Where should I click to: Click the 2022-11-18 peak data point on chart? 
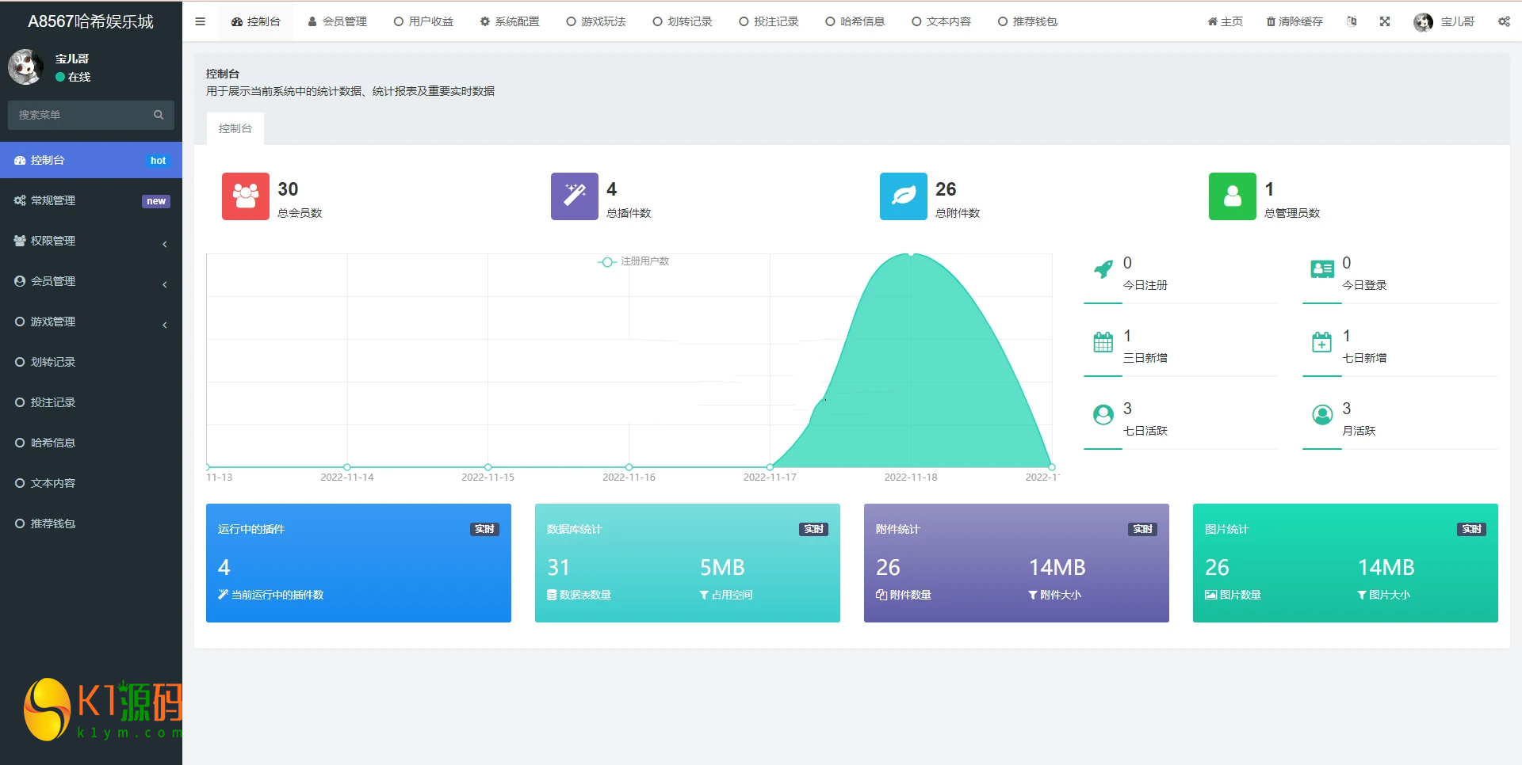coord(911,254)
